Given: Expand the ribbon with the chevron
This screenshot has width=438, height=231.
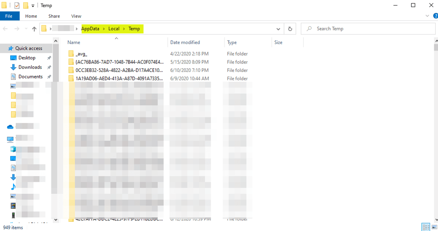Looking at the screenshot, I should pos(427,16).
